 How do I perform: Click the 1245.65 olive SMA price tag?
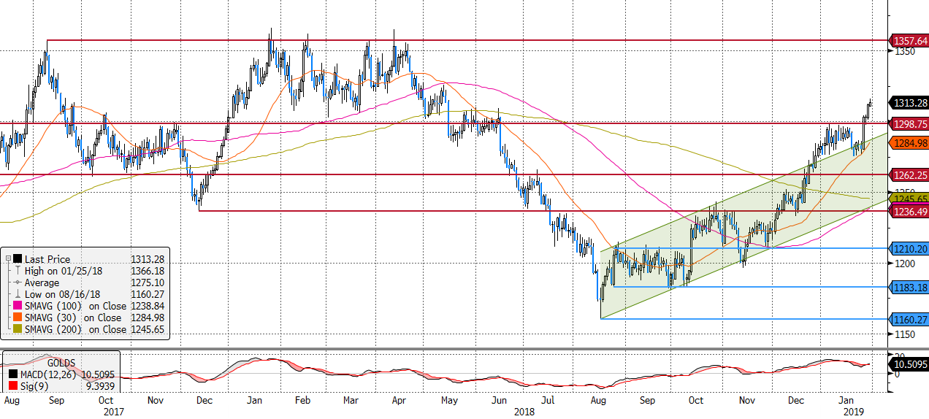(908, 199)
